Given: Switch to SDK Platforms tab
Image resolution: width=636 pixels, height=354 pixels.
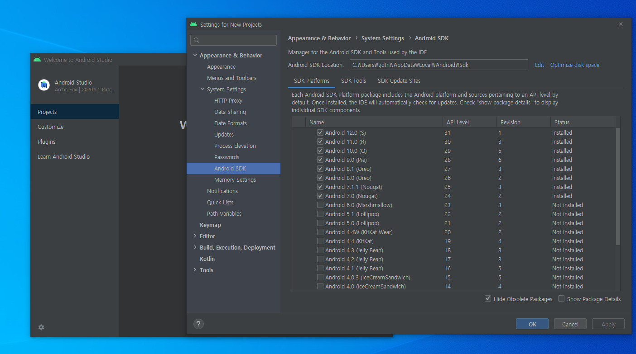Looking at the screenshot, I should (x=312, y=81).
